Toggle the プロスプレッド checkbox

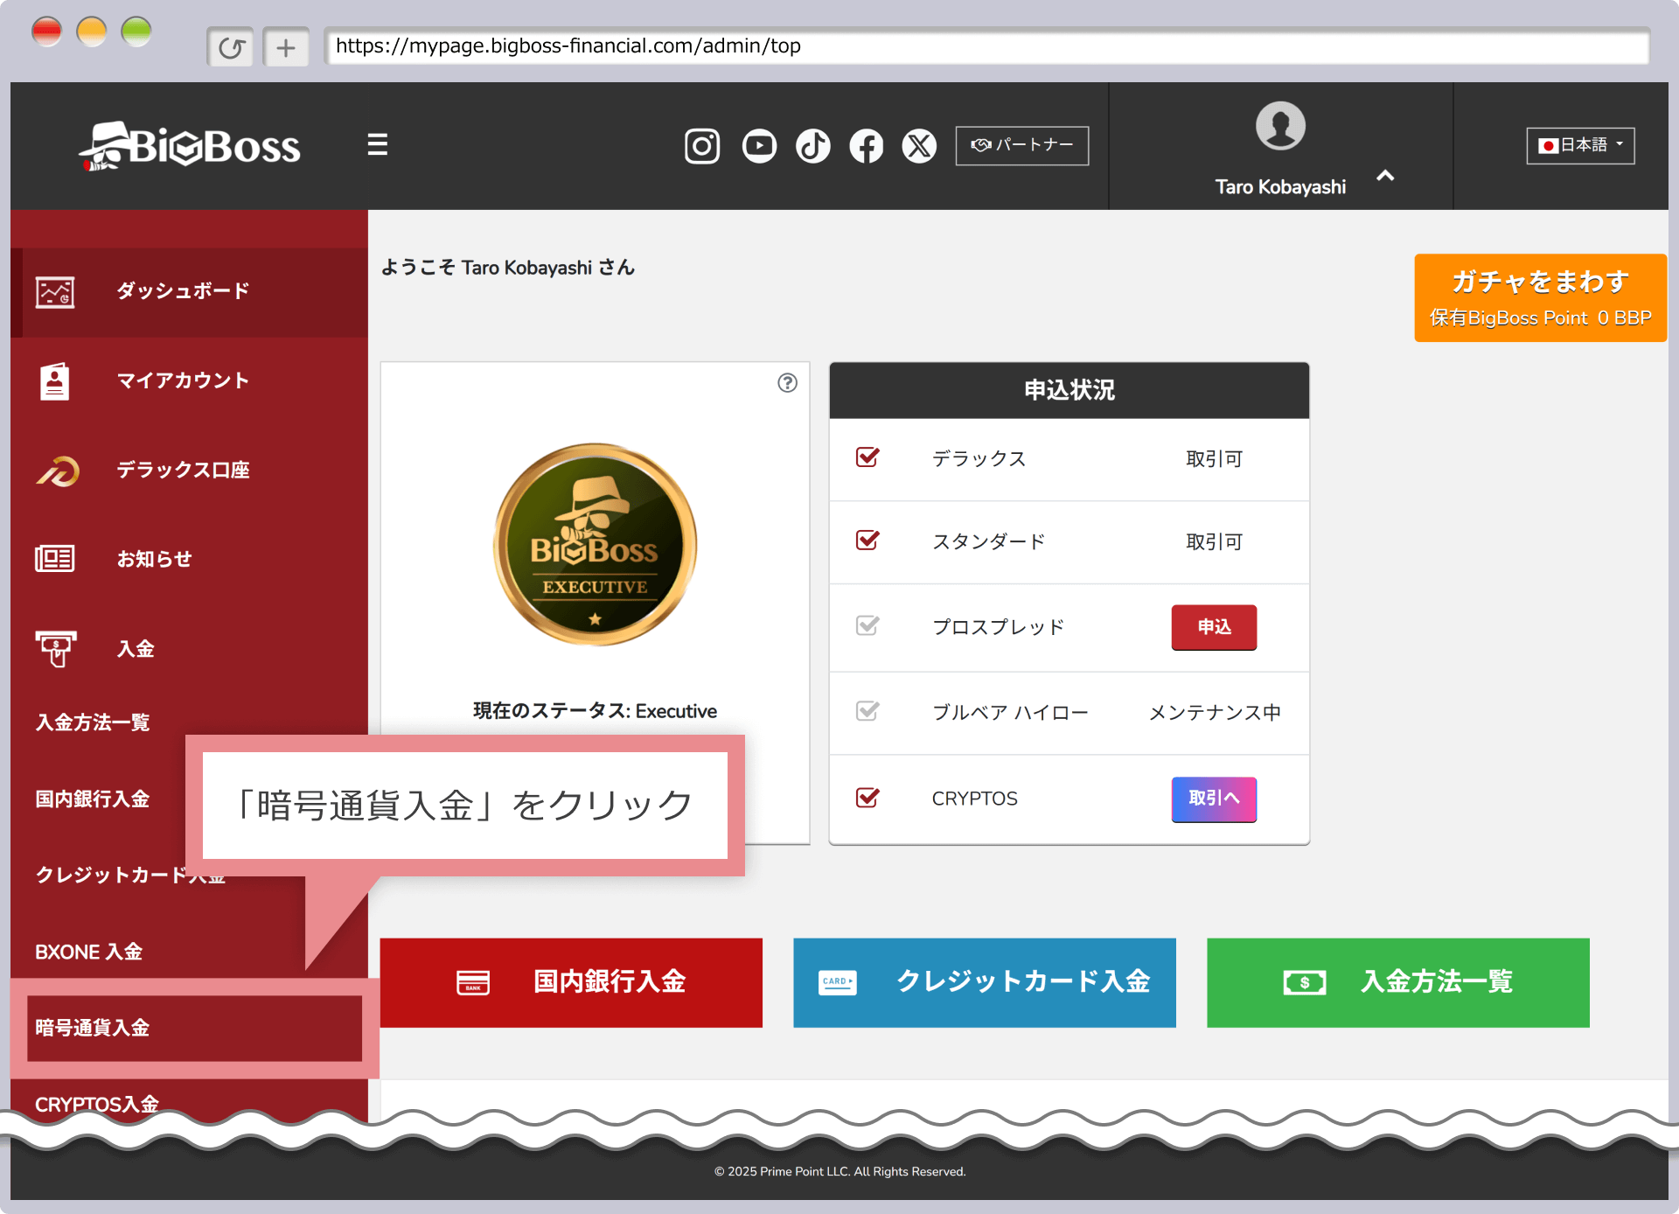pos(867,626)
